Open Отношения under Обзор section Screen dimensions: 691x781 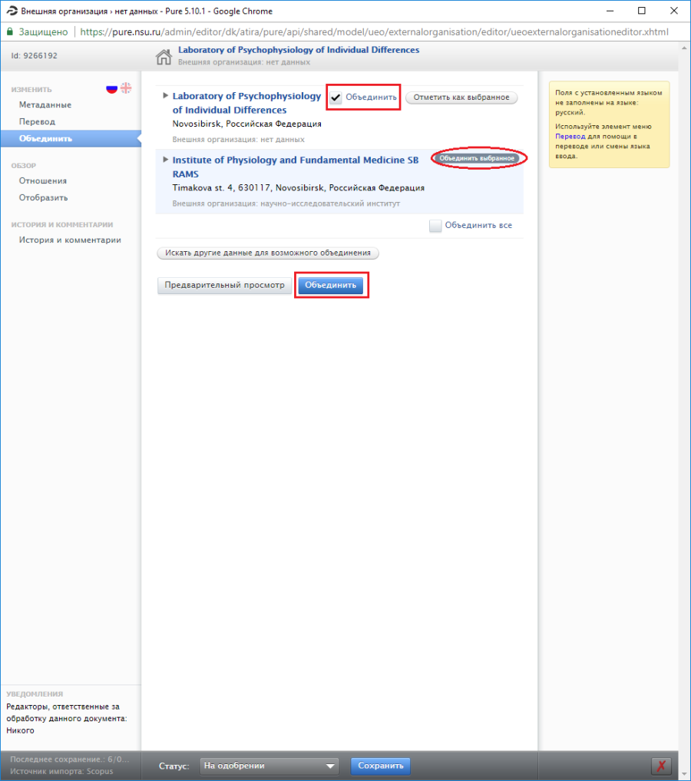43,180
